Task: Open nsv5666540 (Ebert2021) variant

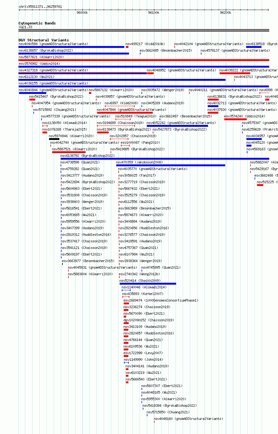Action: pyautogui.click(x=146, y=379)
